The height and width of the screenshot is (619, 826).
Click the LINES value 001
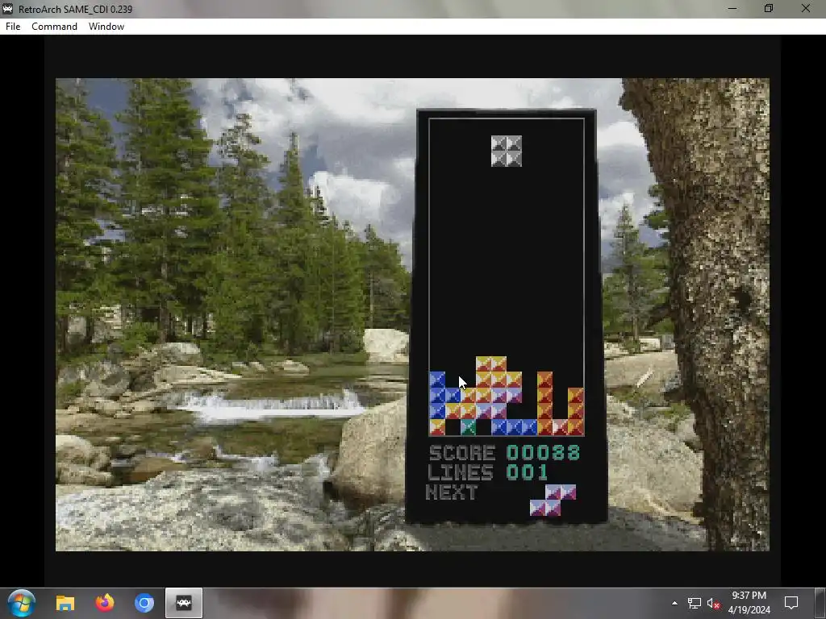tap(528, 472)
